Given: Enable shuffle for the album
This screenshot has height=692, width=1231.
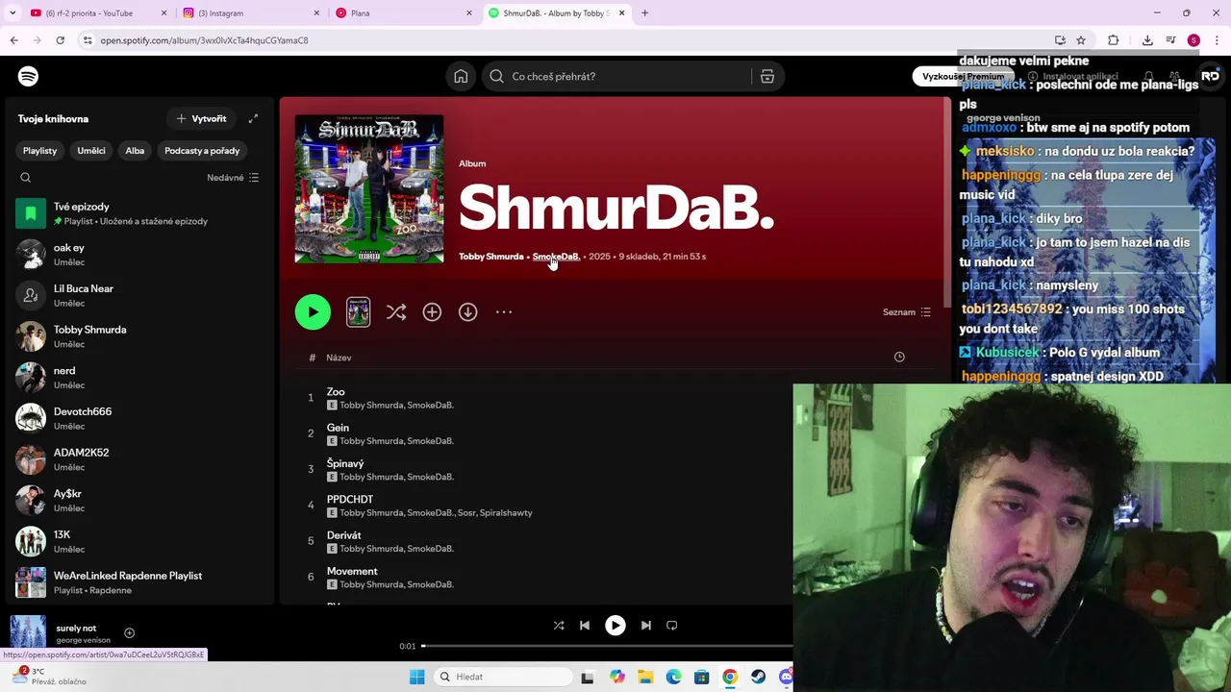Looking at the screenshot, I should [x=395, y=311].
